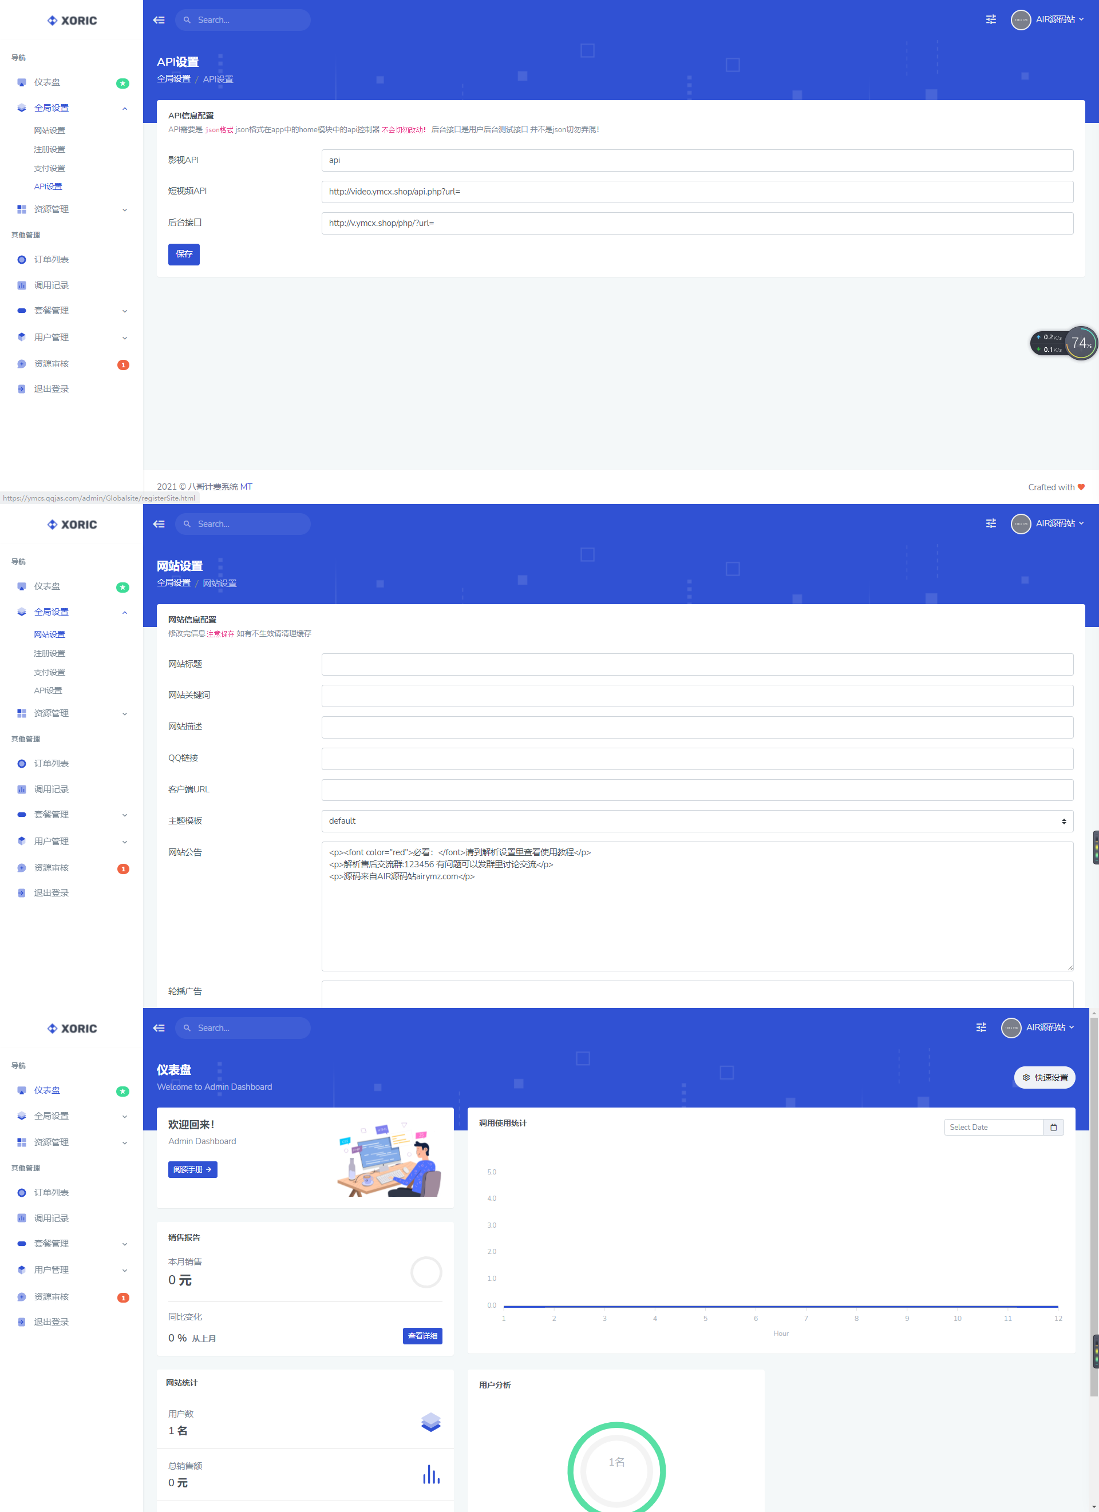1099x1512 pixels.
Task: Open the 主题模板 default dropdown
Action: [697, 822]
